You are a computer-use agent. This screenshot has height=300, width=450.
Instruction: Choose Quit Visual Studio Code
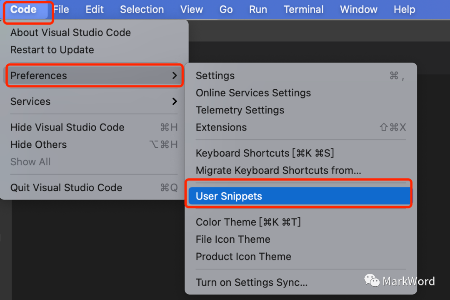[66, 188]
